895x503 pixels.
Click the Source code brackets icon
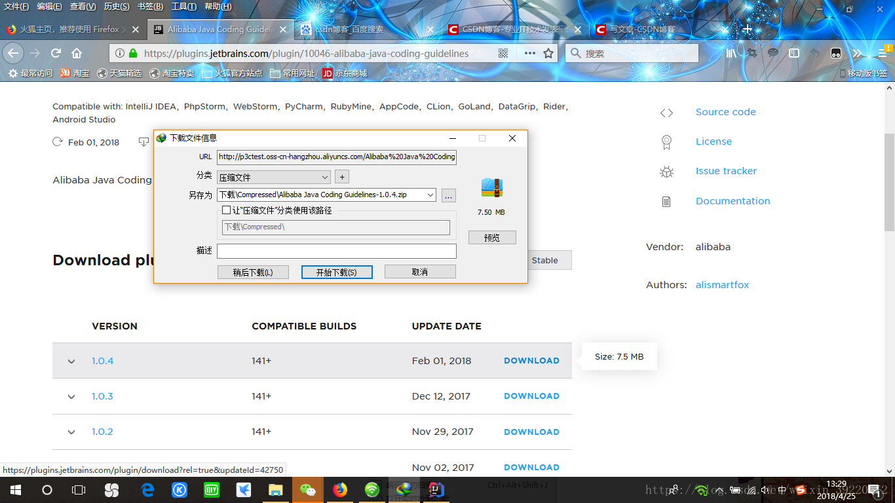tap(666, 113)
